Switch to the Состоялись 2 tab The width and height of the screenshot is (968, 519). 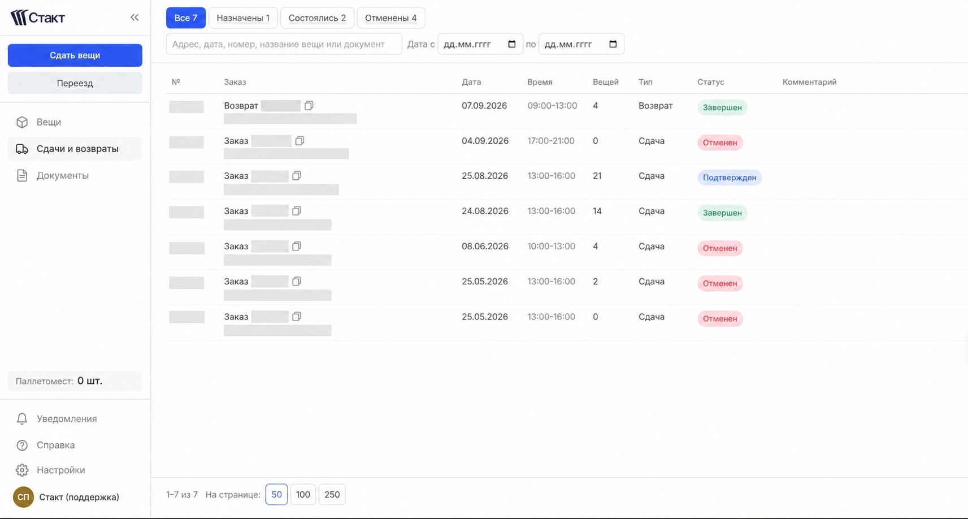tap(317, 18)
